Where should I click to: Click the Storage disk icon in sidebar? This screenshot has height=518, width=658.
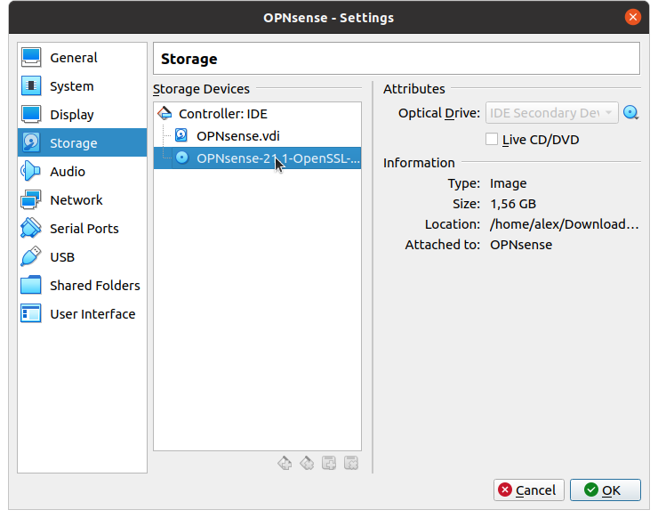pos(31,142)
